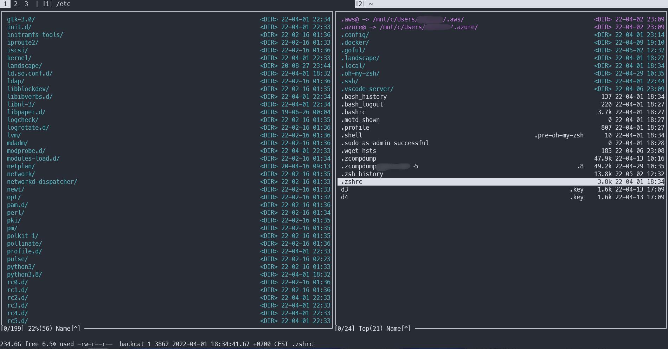Viewport: 668px width, 349px height.
Task: Select the lvm/ directory
Action: click(169, 135)
